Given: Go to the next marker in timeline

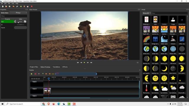Looking at the screenshot, I should point(50,74).
